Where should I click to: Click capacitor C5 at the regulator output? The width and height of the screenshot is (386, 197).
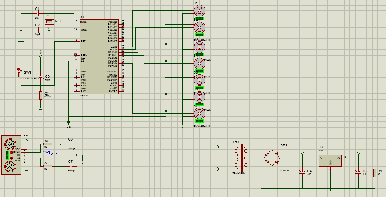pos(358,172)
